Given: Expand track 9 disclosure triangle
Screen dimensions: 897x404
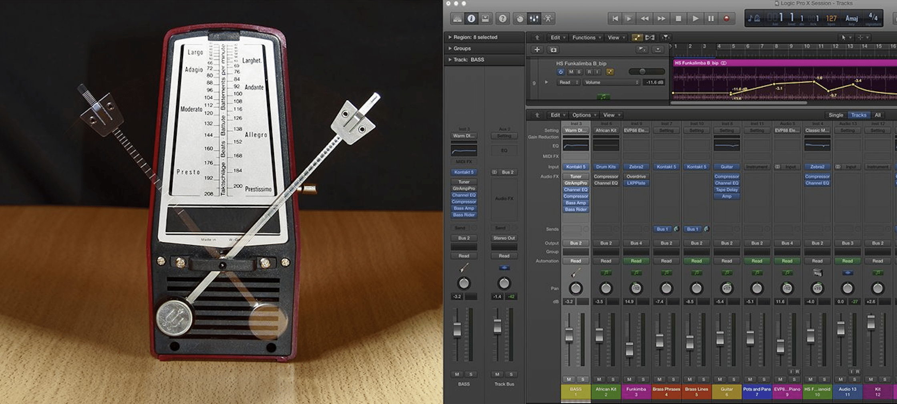Looking at the screenshot, I should 546,82.
